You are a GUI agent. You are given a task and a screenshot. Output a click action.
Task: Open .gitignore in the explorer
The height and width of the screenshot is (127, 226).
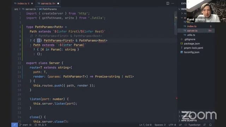click(190, 39)
